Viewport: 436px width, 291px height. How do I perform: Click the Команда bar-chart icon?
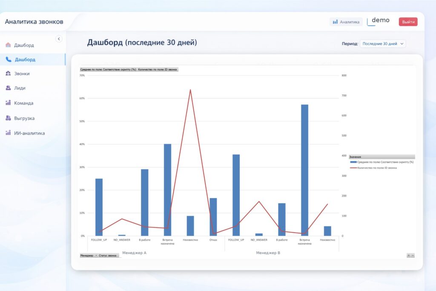coord(8,103)
